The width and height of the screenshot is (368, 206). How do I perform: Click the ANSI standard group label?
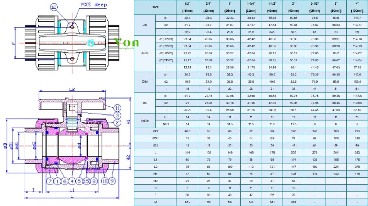(x=145, y=53)
